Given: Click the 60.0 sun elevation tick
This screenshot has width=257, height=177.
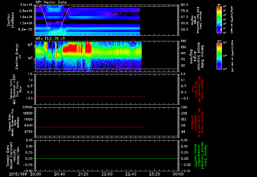Looking at the screenshot, I should (184, 23).
